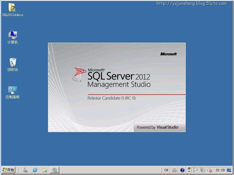Launch Windows PowerShell from the taskbar
This screenshot has width=234, height=175.
click(x=35, y=170)
